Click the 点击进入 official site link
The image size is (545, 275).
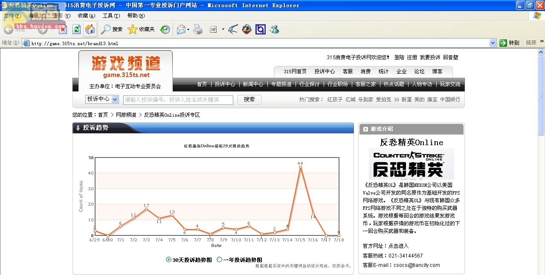tap(398, 246)
